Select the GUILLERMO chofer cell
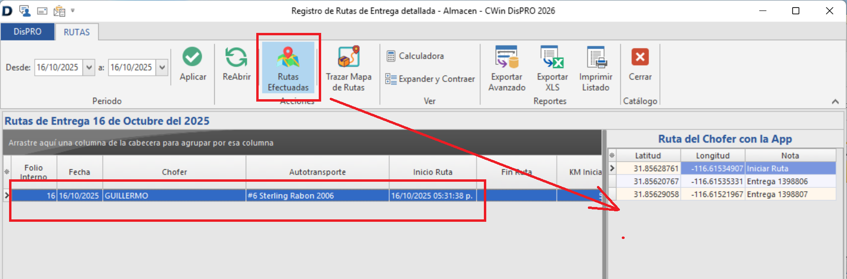This screenshot has width=847, height=279. tap(174, 196)
